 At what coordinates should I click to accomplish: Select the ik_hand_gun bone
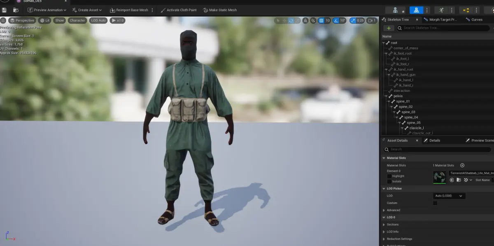pos(405,75)
